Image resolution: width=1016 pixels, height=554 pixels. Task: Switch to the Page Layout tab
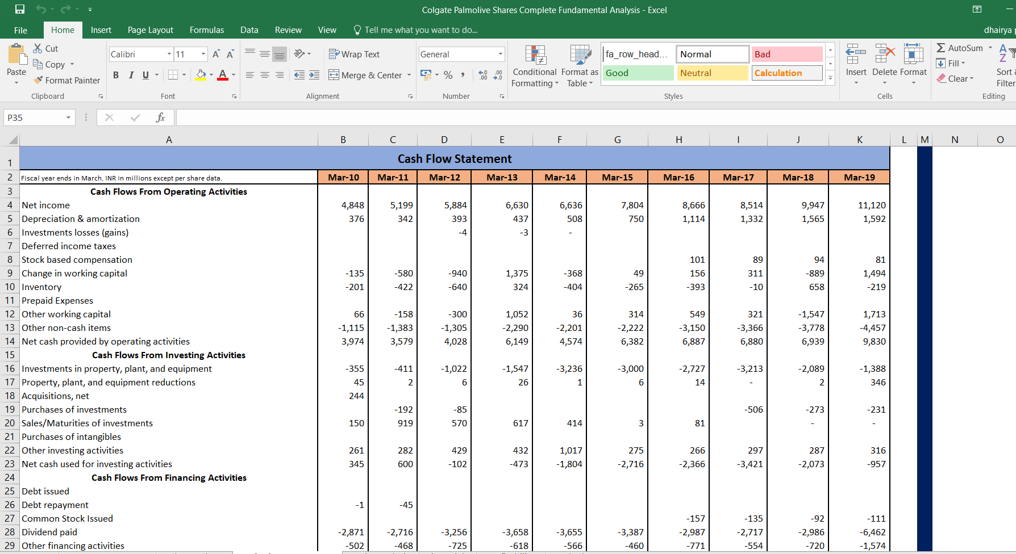point(151,30)
